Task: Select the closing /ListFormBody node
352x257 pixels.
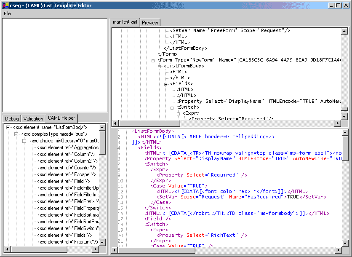Action: [x=185, y=48]
